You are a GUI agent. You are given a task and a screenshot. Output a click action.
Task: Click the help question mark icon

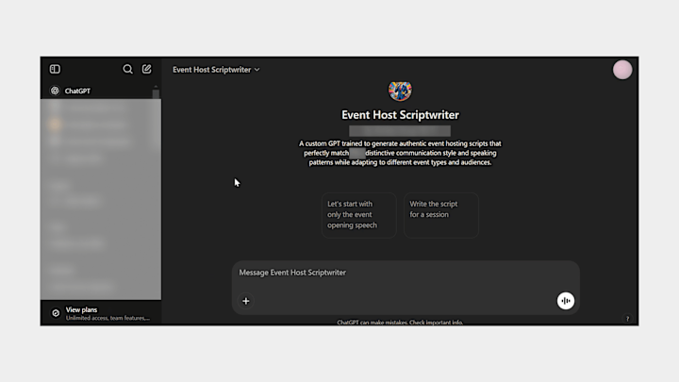click(627, 319)
